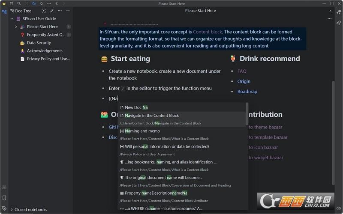Expand the Please Start Here tree node
The height and width of the screenshot is (214, 343).
click(x=16, y=27)
